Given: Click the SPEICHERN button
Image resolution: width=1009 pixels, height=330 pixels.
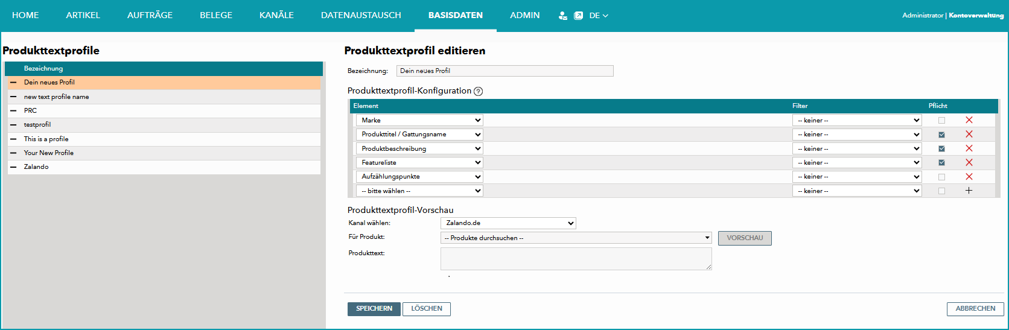Looking at the screenshot, I should 374,309.
